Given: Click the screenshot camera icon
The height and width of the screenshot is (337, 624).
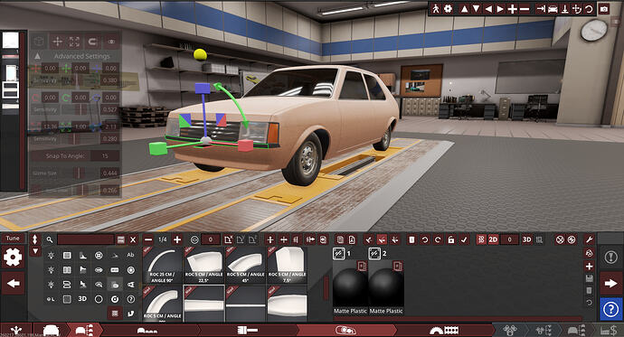Looking at the screenshot, I should coord(604,9).
